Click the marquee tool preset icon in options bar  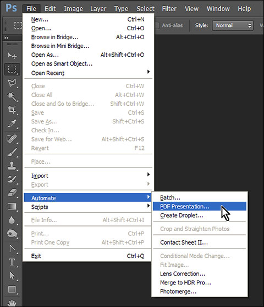pyautogui.click(x=18, y=25)
